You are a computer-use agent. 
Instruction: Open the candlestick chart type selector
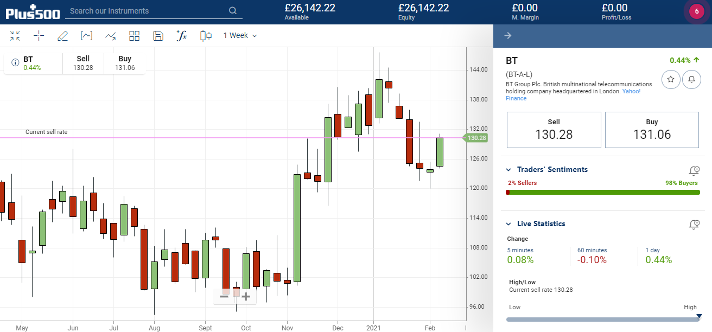[206, 36]
